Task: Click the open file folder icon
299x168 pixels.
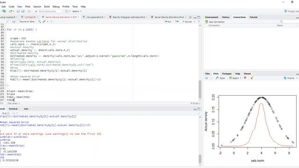Action: point(10,11)
